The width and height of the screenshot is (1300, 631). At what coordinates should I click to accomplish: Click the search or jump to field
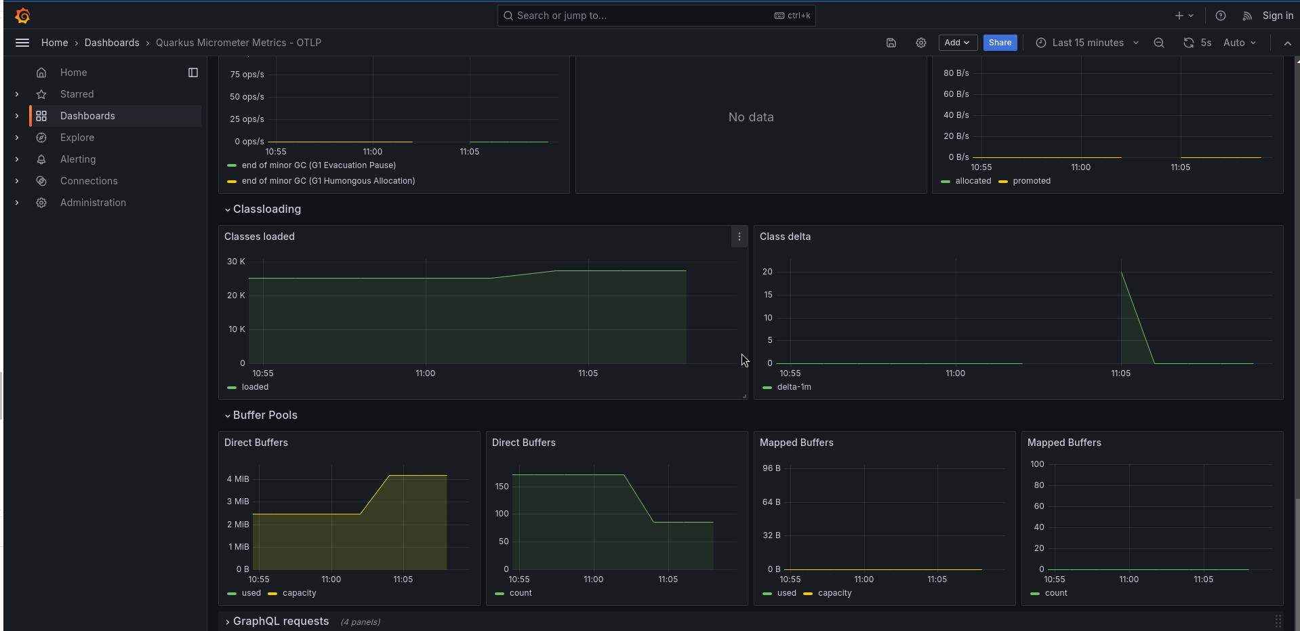pos(655,15)
